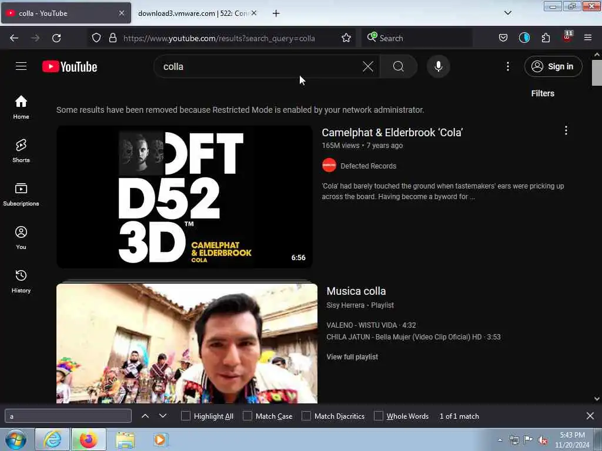Open the You section in the sidebar
602x451 pixels.
[x=21, y=238]
